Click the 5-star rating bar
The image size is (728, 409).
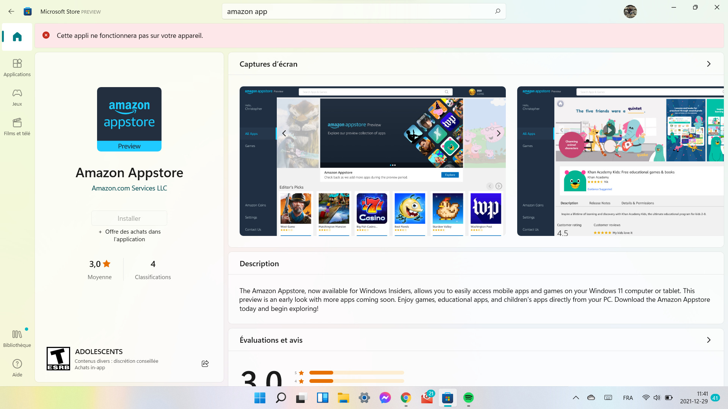[356, 373]
